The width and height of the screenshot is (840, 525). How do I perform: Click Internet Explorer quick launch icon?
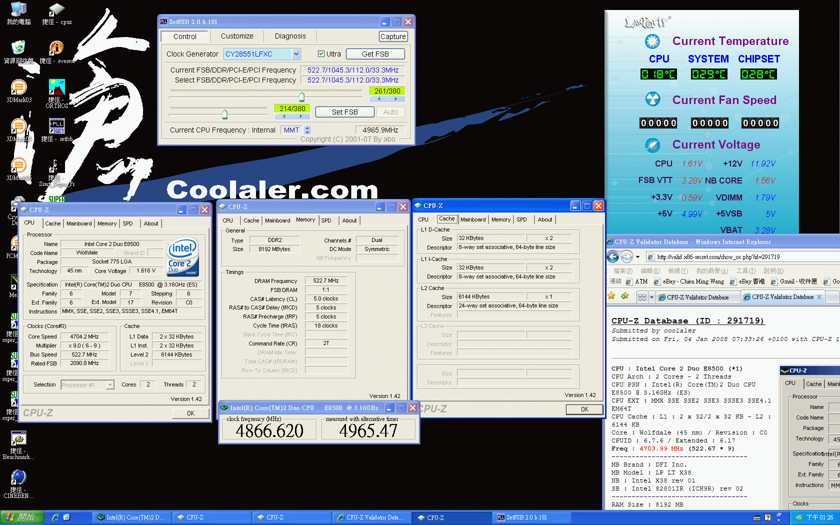coord(55,517)
